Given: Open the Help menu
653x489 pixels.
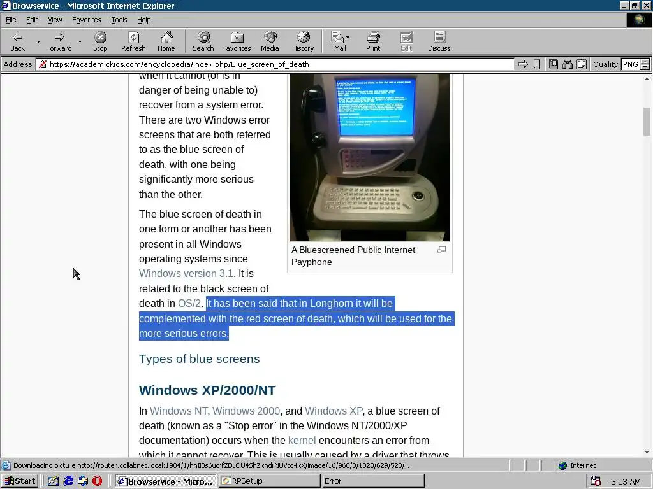Looking at the screenshot, I should (x=143, y=20).
